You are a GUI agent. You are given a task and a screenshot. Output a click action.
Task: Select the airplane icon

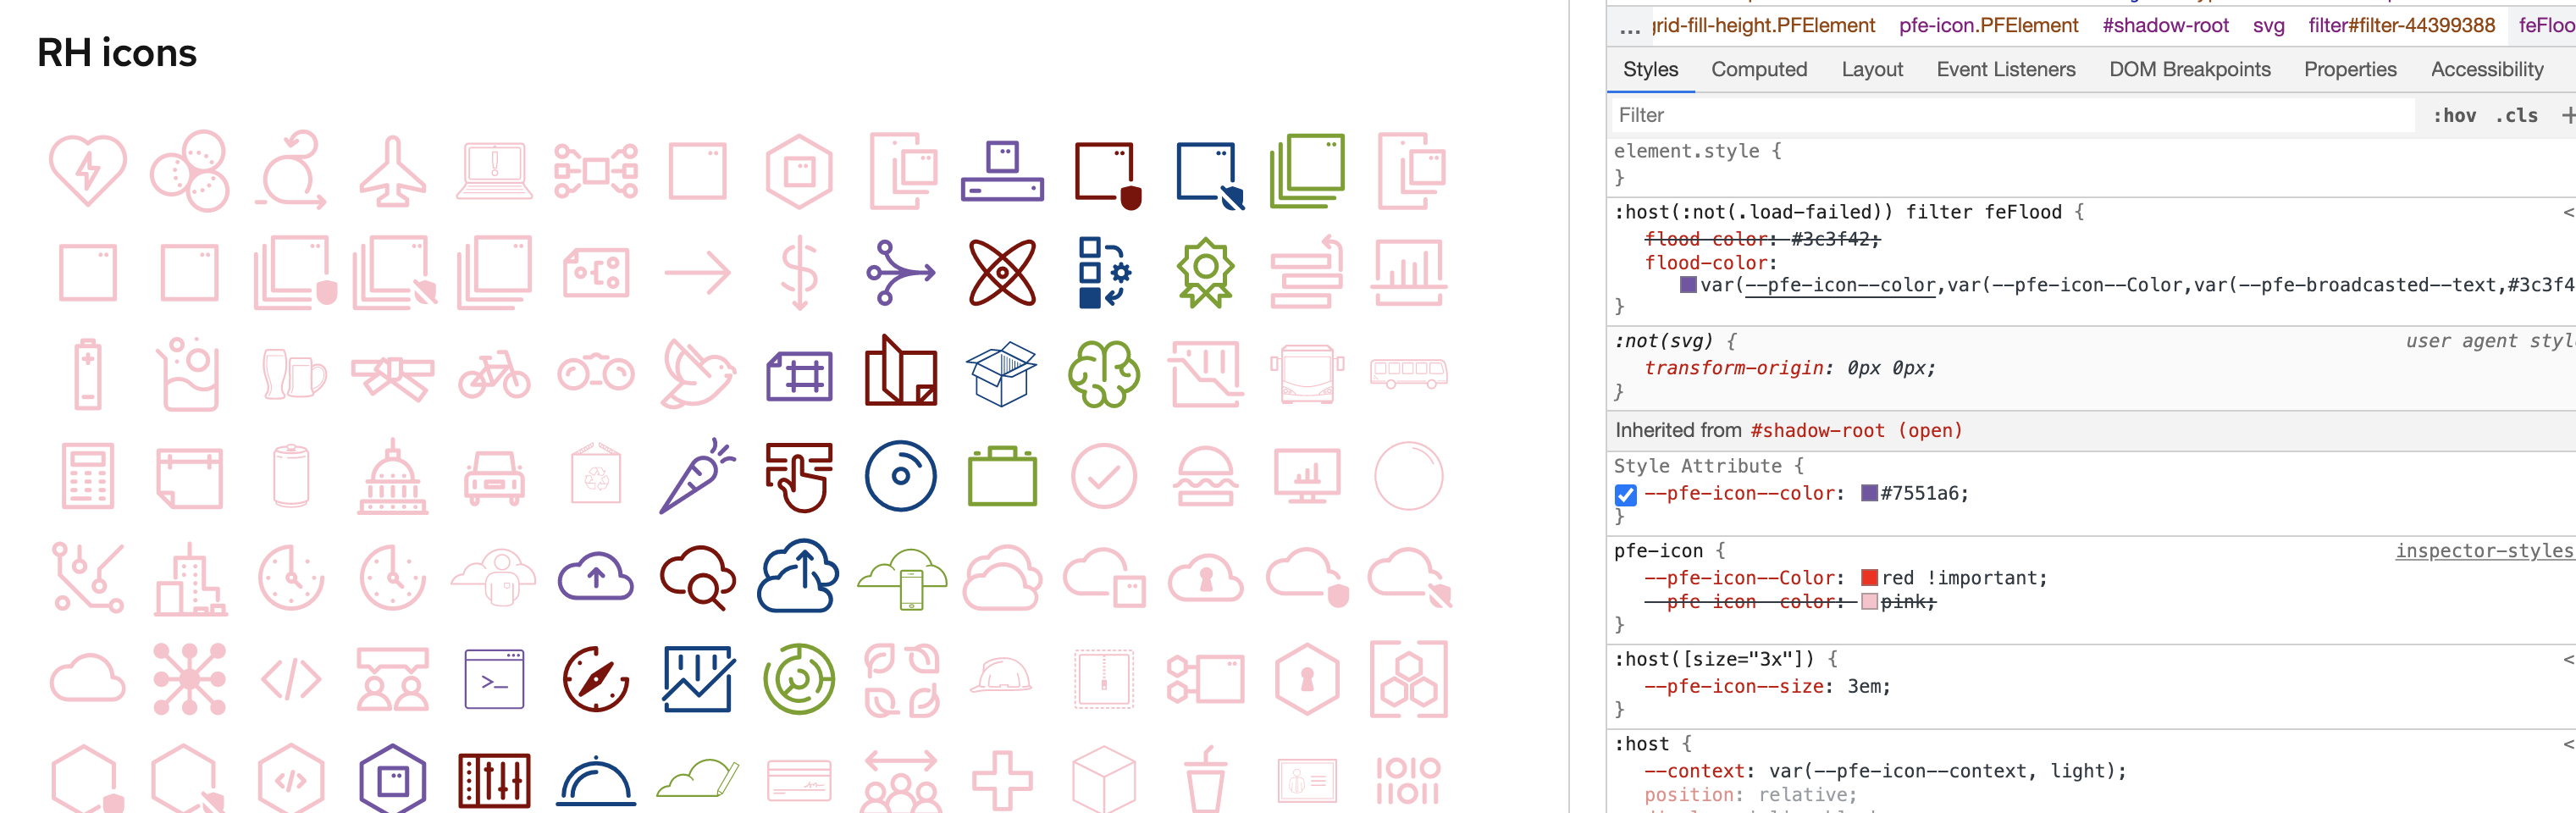coord(392,170)
